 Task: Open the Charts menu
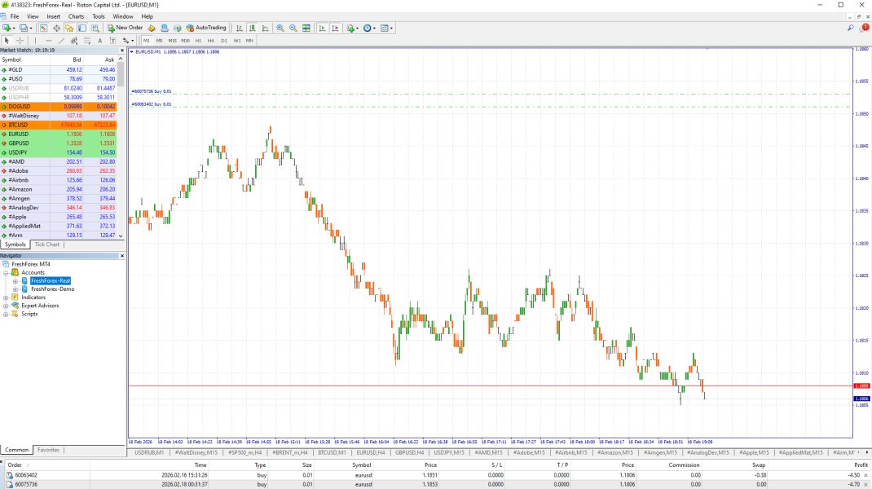click(76, 16)
